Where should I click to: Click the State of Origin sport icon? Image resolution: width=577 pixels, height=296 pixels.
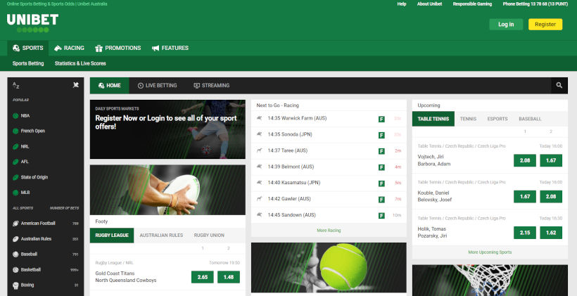pos(15,177)
